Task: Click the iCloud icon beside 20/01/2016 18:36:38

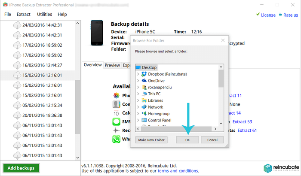Action: click(17, 115)
